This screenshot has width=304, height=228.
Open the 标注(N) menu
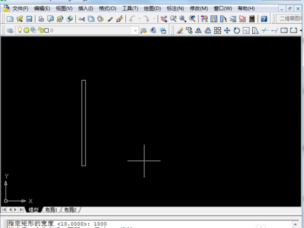(x=175, y=9)
